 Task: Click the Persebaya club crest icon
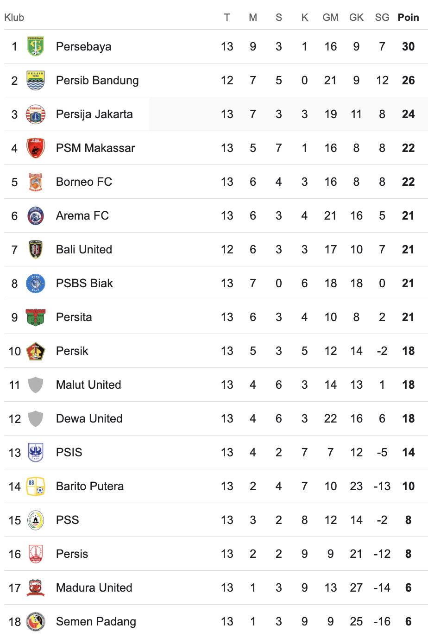[36, 46]
